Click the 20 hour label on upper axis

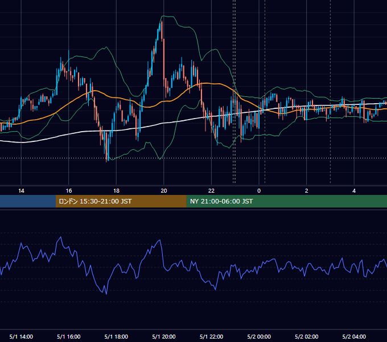(x=164, y=191)
